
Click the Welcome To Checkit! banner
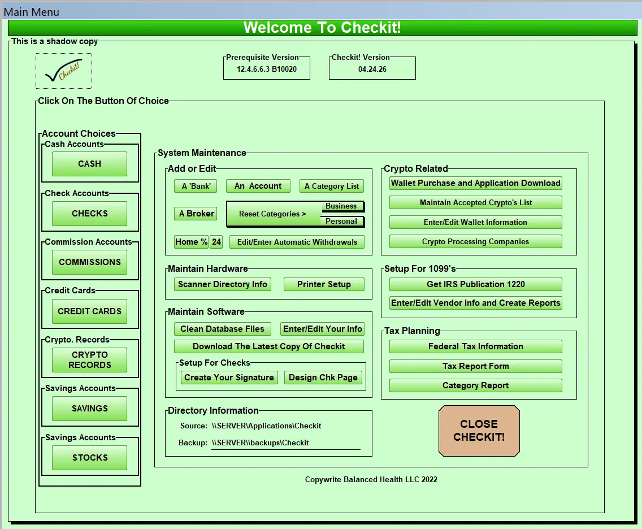tap(322, 28)
